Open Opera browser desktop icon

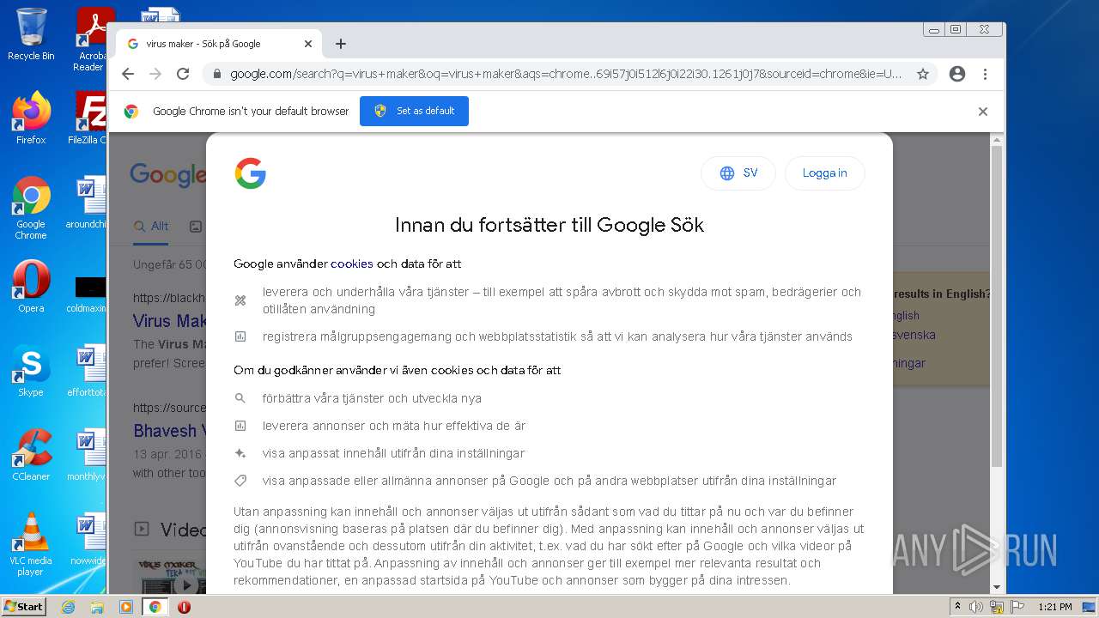(31, 287)
